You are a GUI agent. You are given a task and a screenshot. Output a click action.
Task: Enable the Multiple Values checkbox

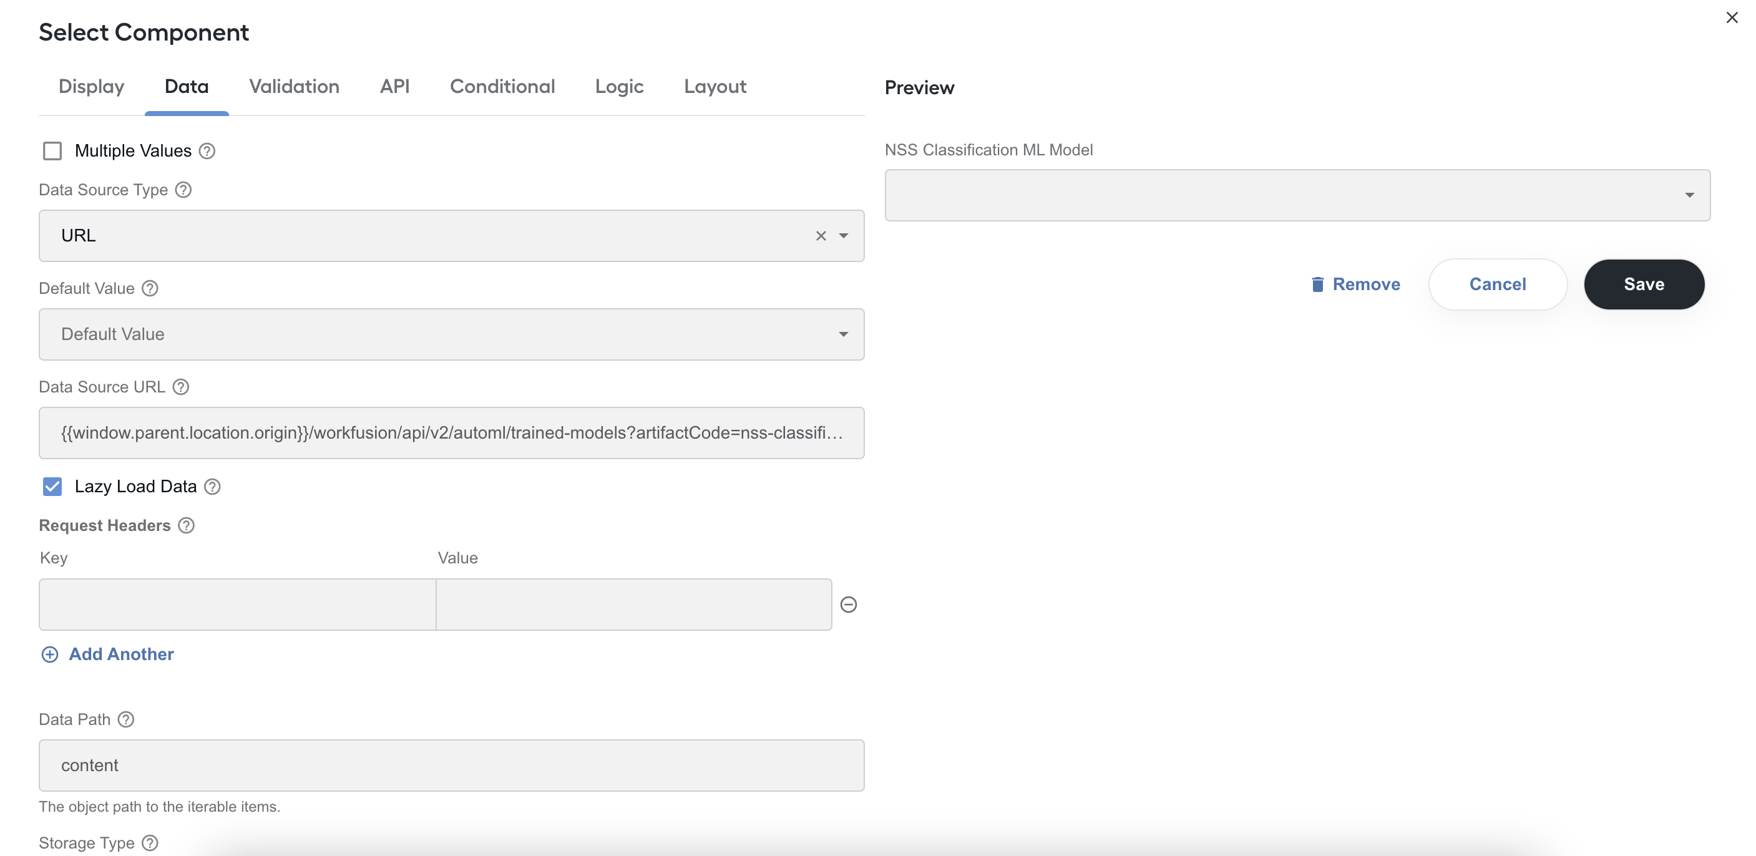(52, 152)
